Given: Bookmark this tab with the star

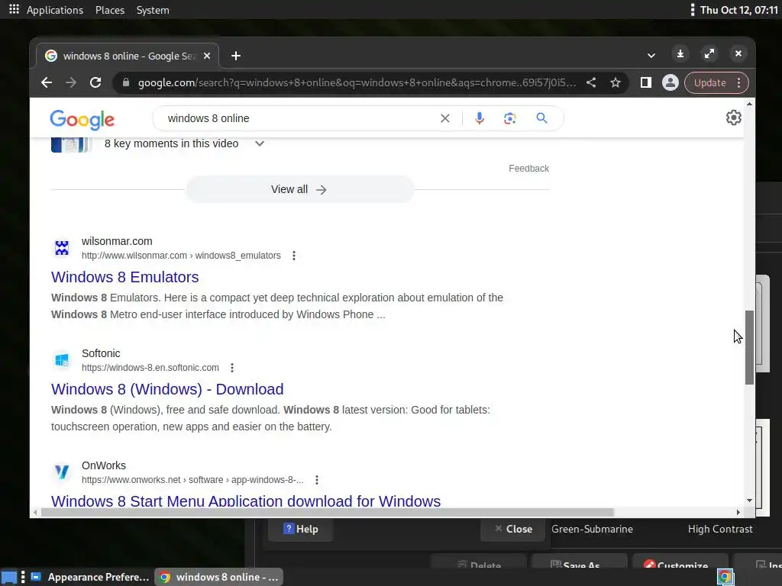Looking at the screenshot, I should pos(616,82).
